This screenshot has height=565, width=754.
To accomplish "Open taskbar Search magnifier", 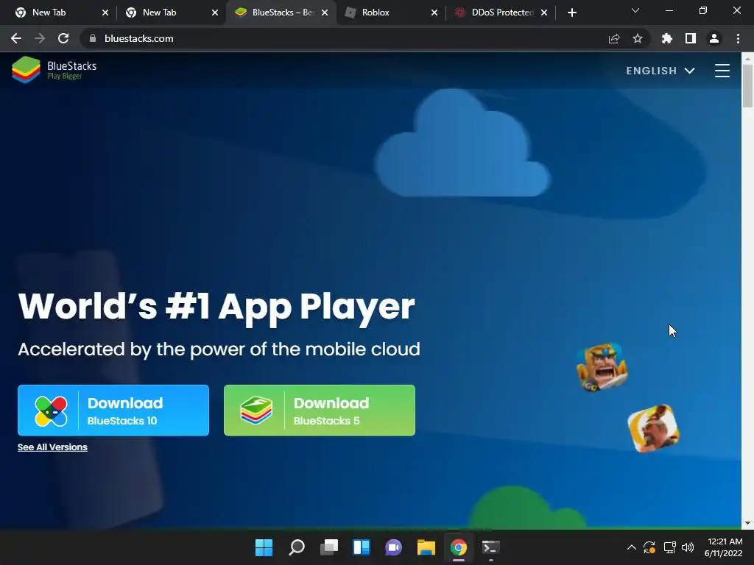I will pos(296,547).
